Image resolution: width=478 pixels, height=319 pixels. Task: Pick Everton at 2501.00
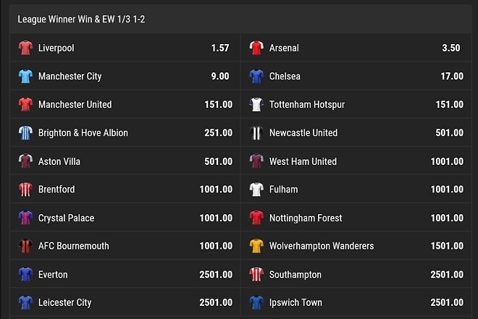216,274
